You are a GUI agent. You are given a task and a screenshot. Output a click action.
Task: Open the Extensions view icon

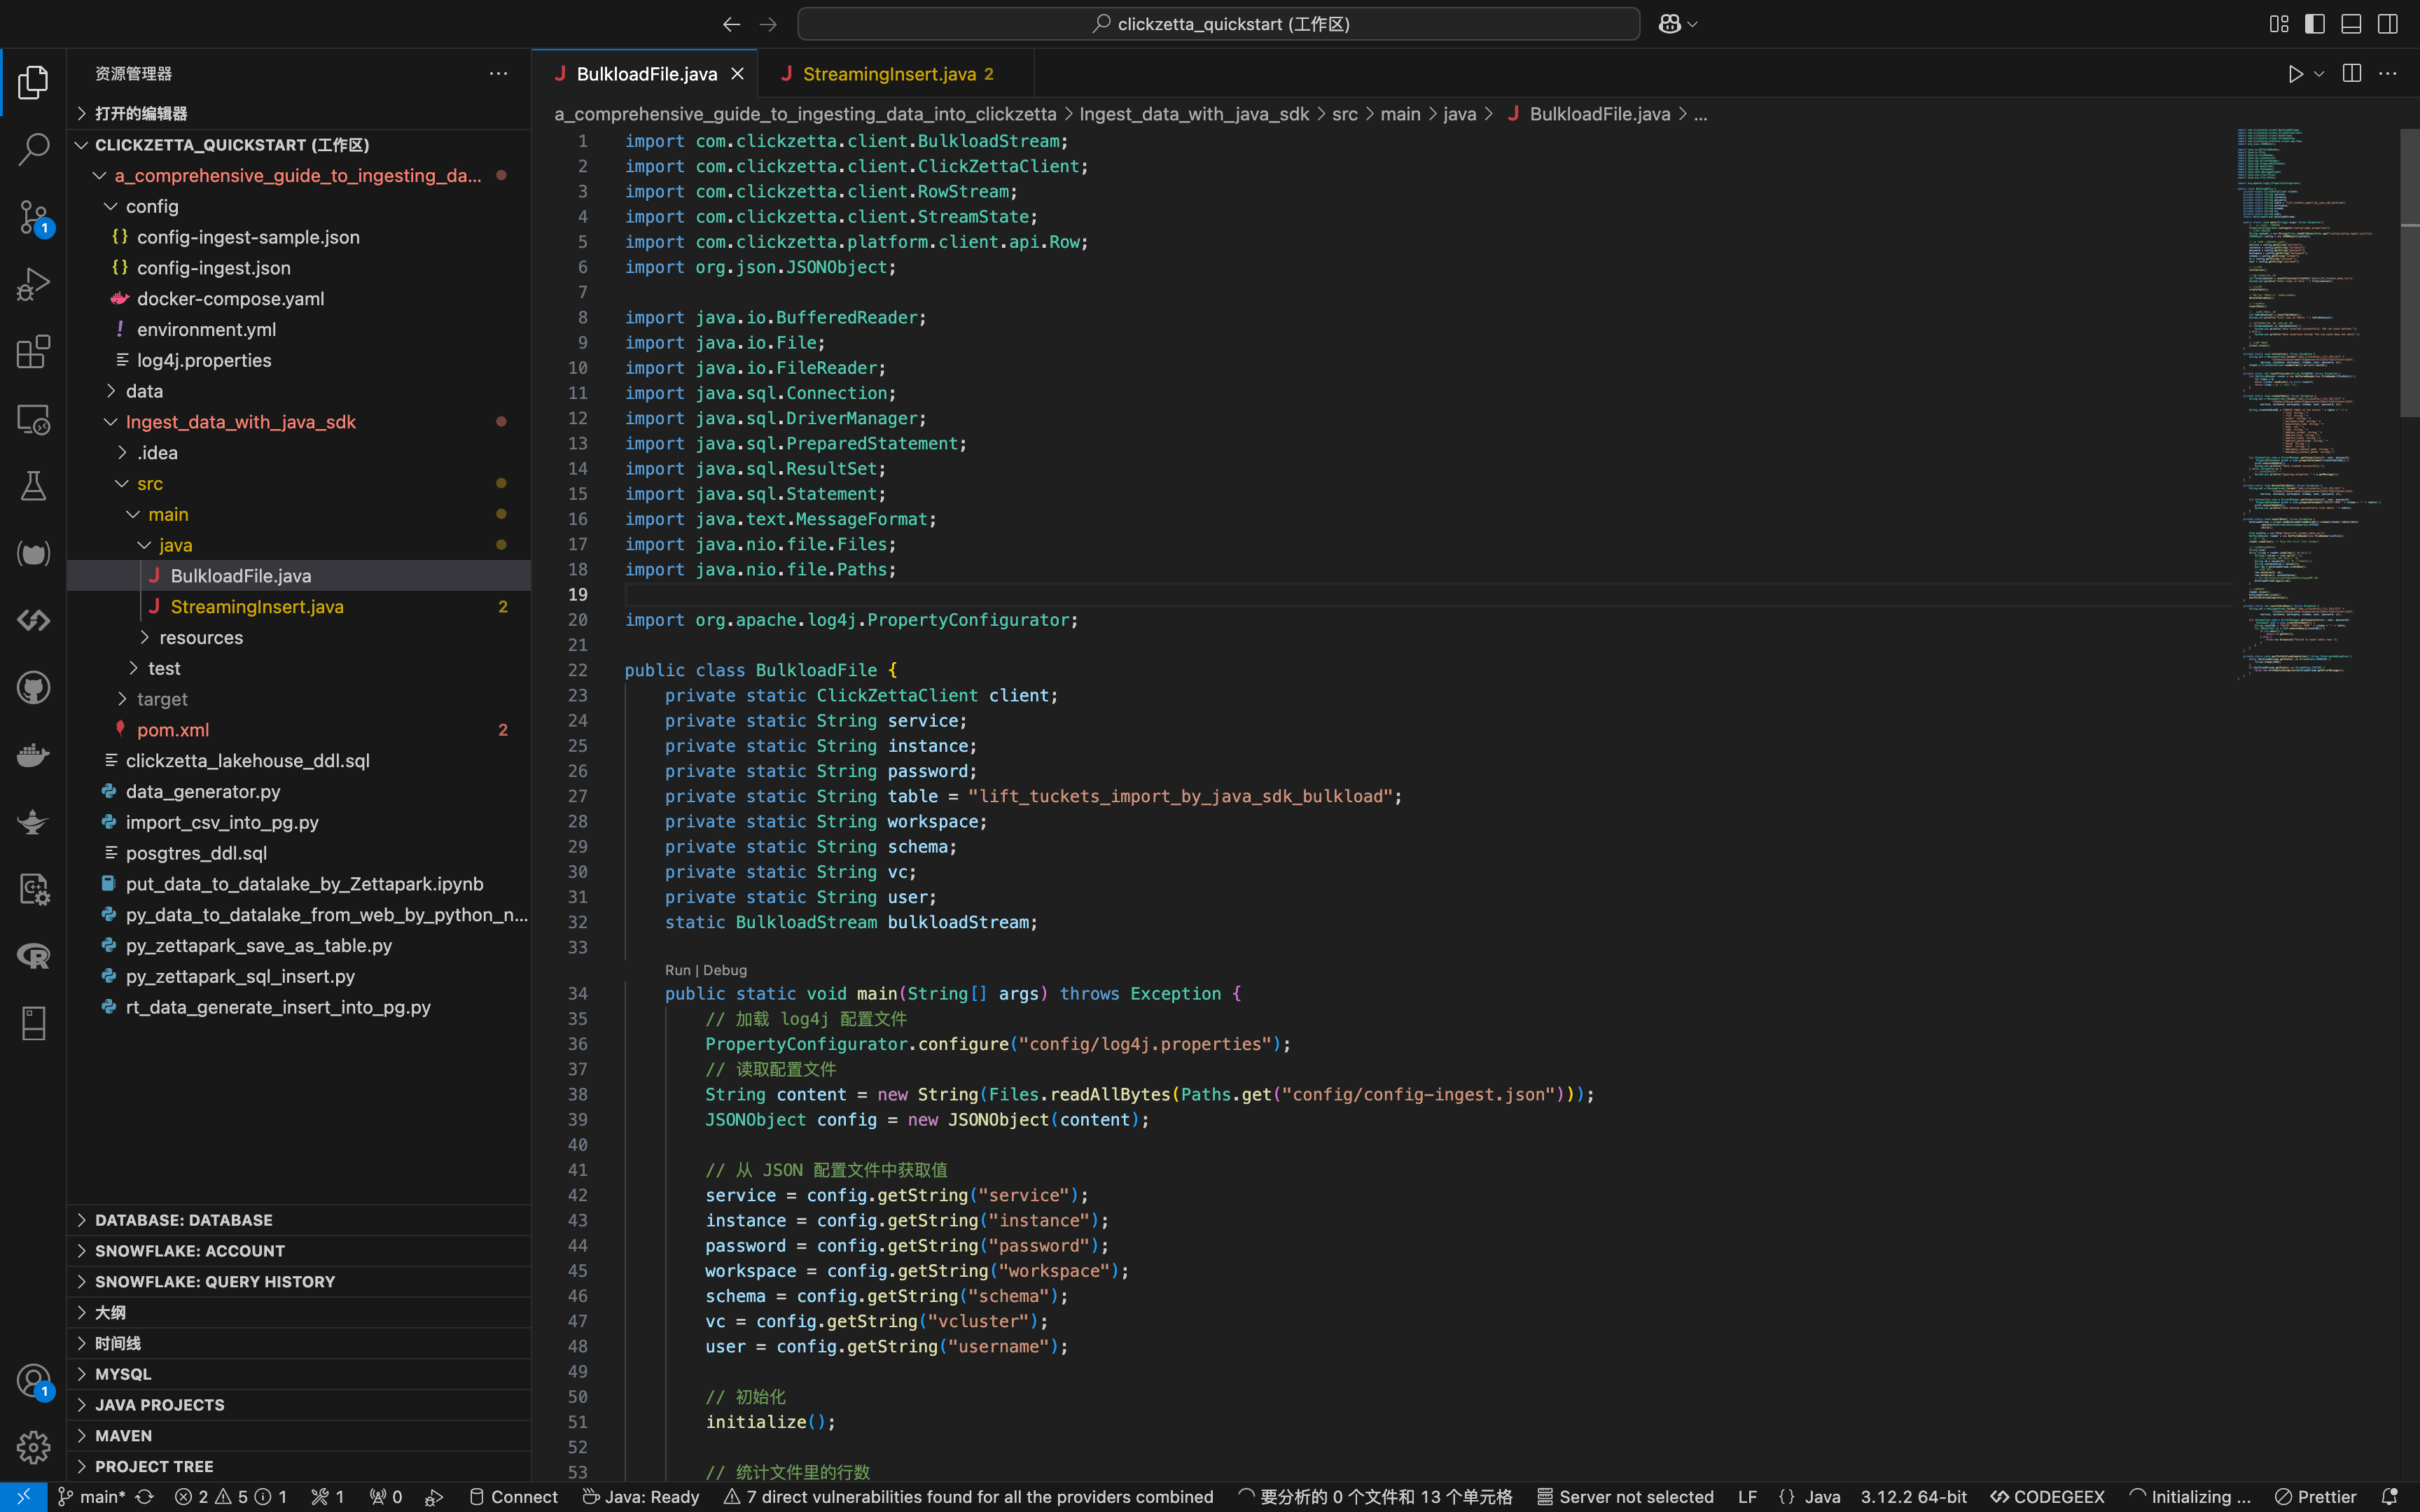coord(33,352)
